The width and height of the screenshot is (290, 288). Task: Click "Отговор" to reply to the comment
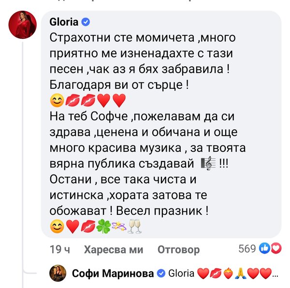(x=178, y=250)
